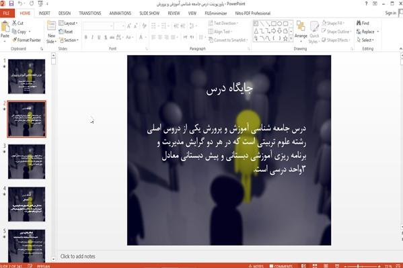
Task: Select the rectangle shape in gallery
Action: click(274, 24)
